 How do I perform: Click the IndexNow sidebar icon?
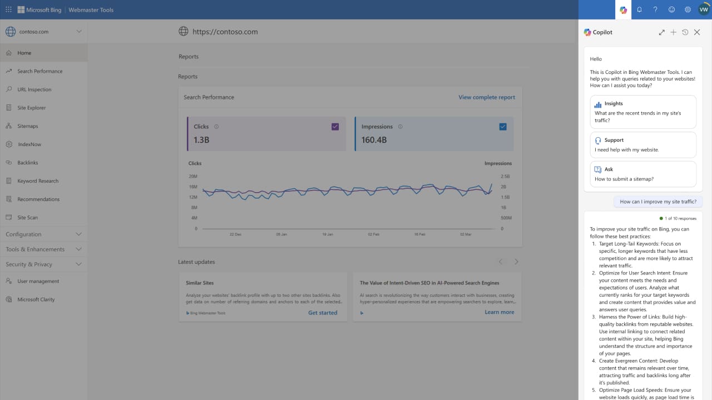9,144
